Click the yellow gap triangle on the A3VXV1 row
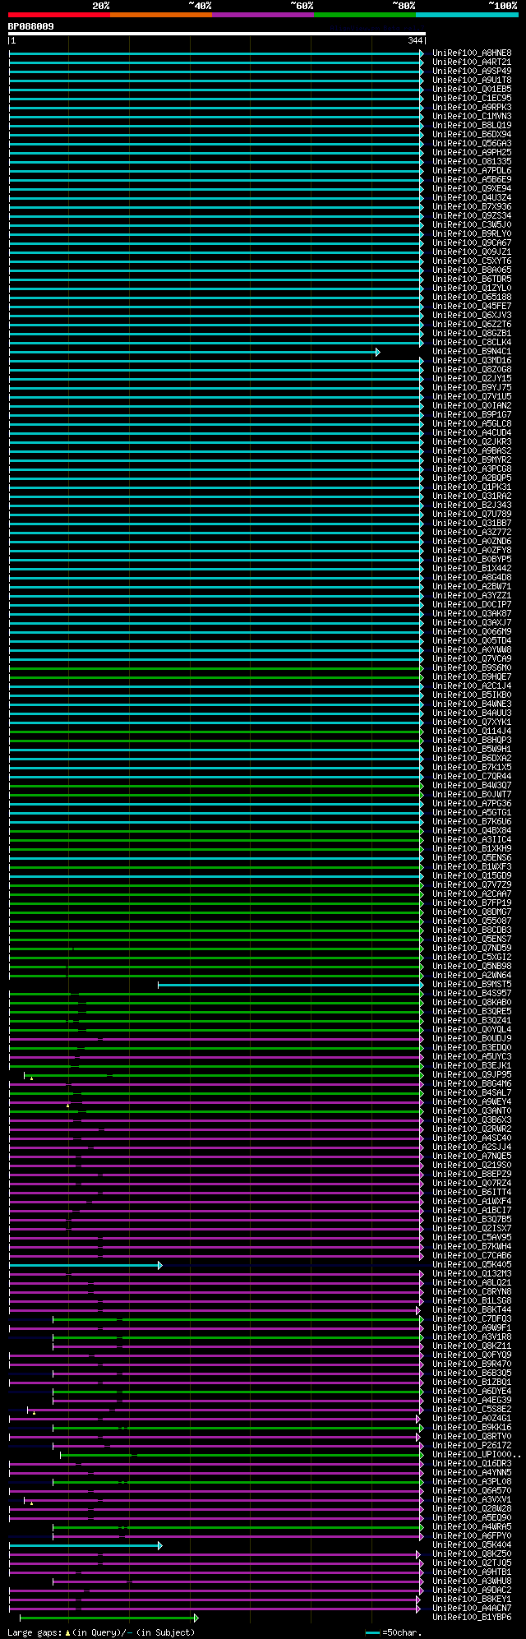 click(31, 1503)
